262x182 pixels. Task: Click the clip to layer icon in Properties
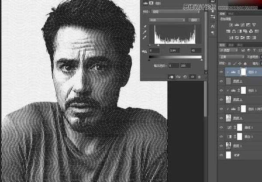coord(171,77)
